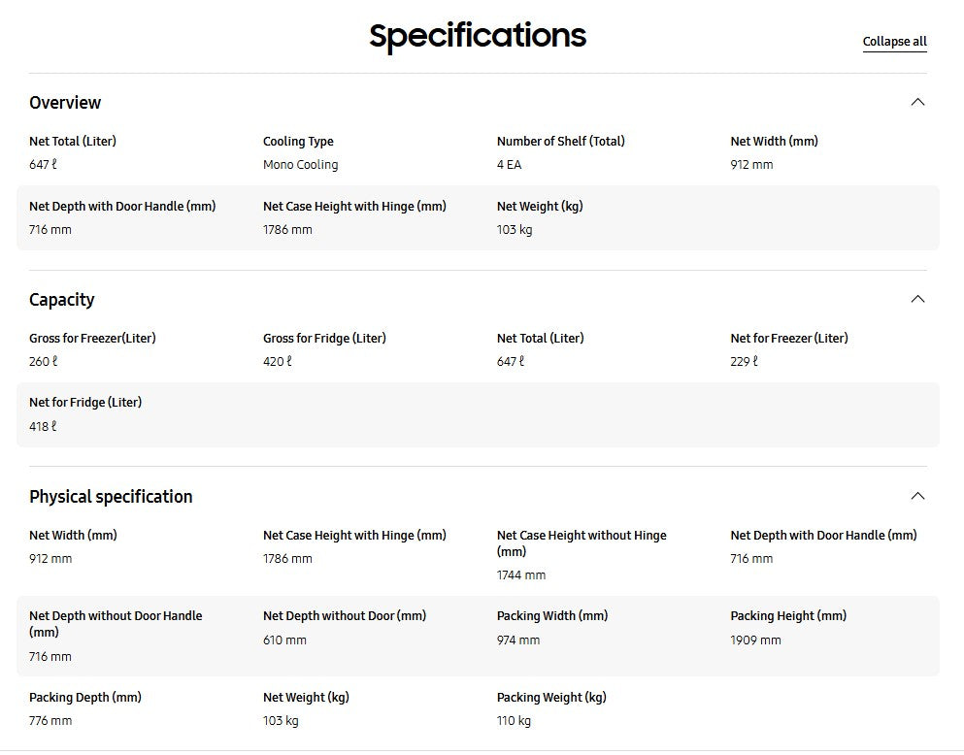Click the Mono Cooling value

[x=300, y=165]
